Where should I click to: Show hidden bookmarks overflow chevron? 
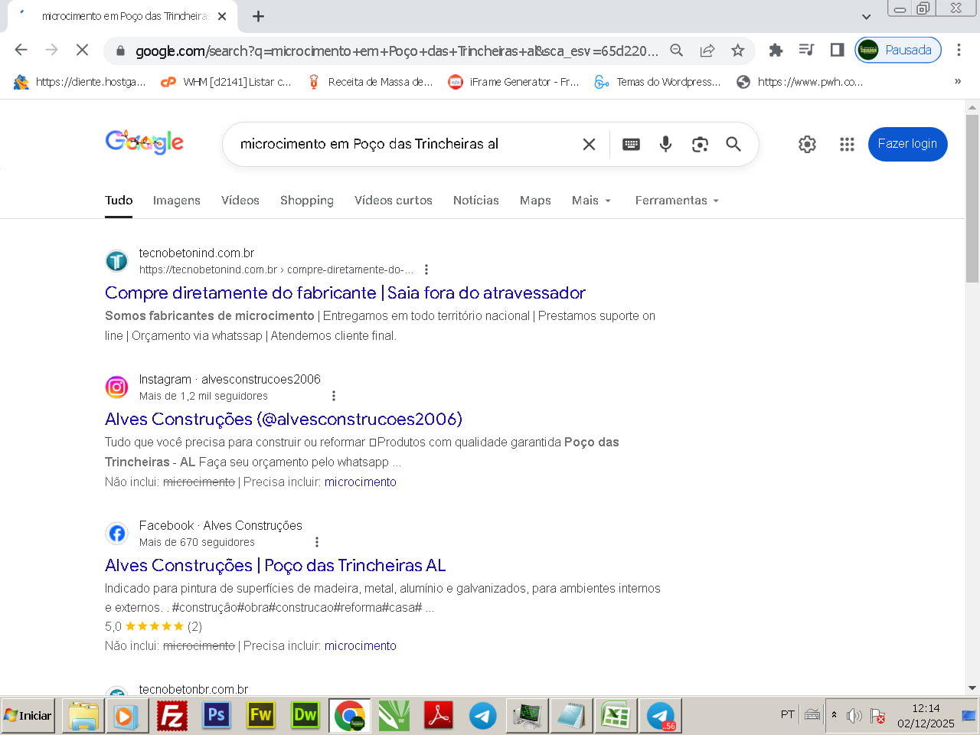(957, 82)
